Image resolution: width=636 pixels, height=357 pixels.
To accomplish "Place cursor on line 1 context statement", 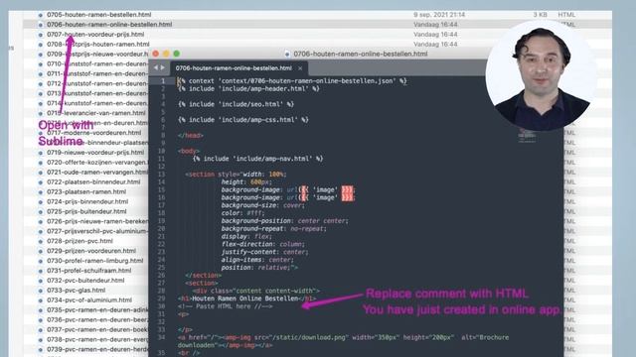I will click(292, 81).
